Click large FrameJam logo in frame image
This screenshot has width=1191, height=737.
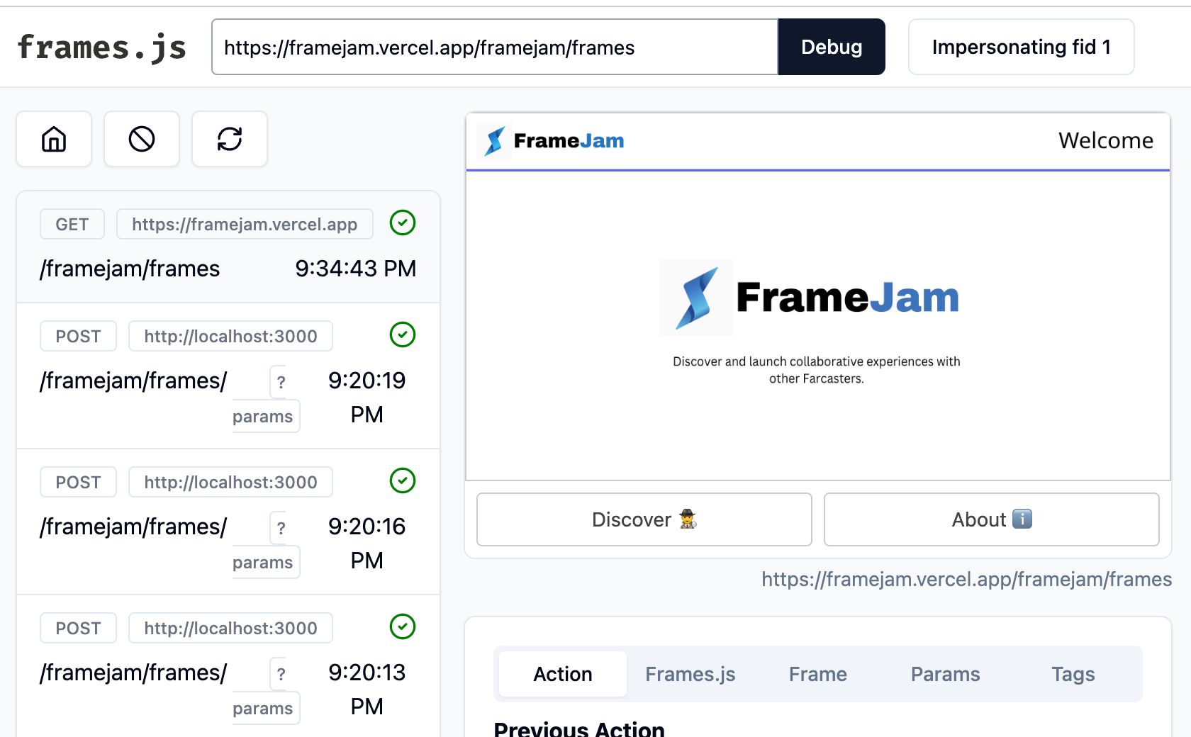coord(810,297)
